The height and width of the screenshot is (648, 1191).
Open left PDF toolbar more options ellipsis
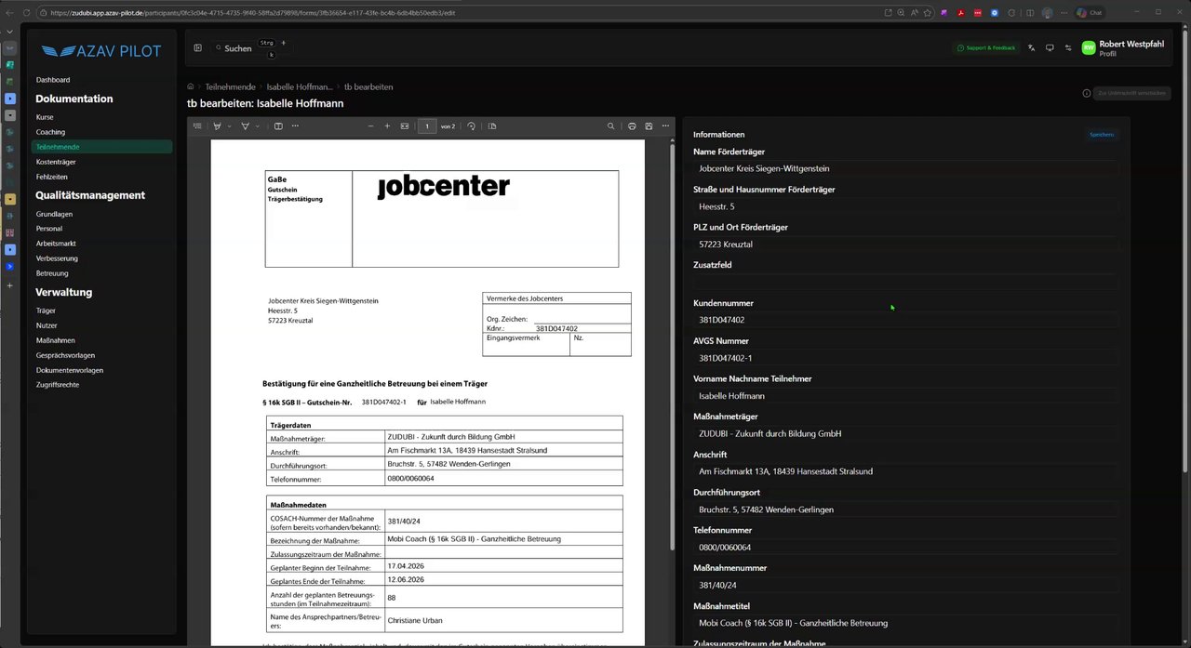[x=296, y=126]
